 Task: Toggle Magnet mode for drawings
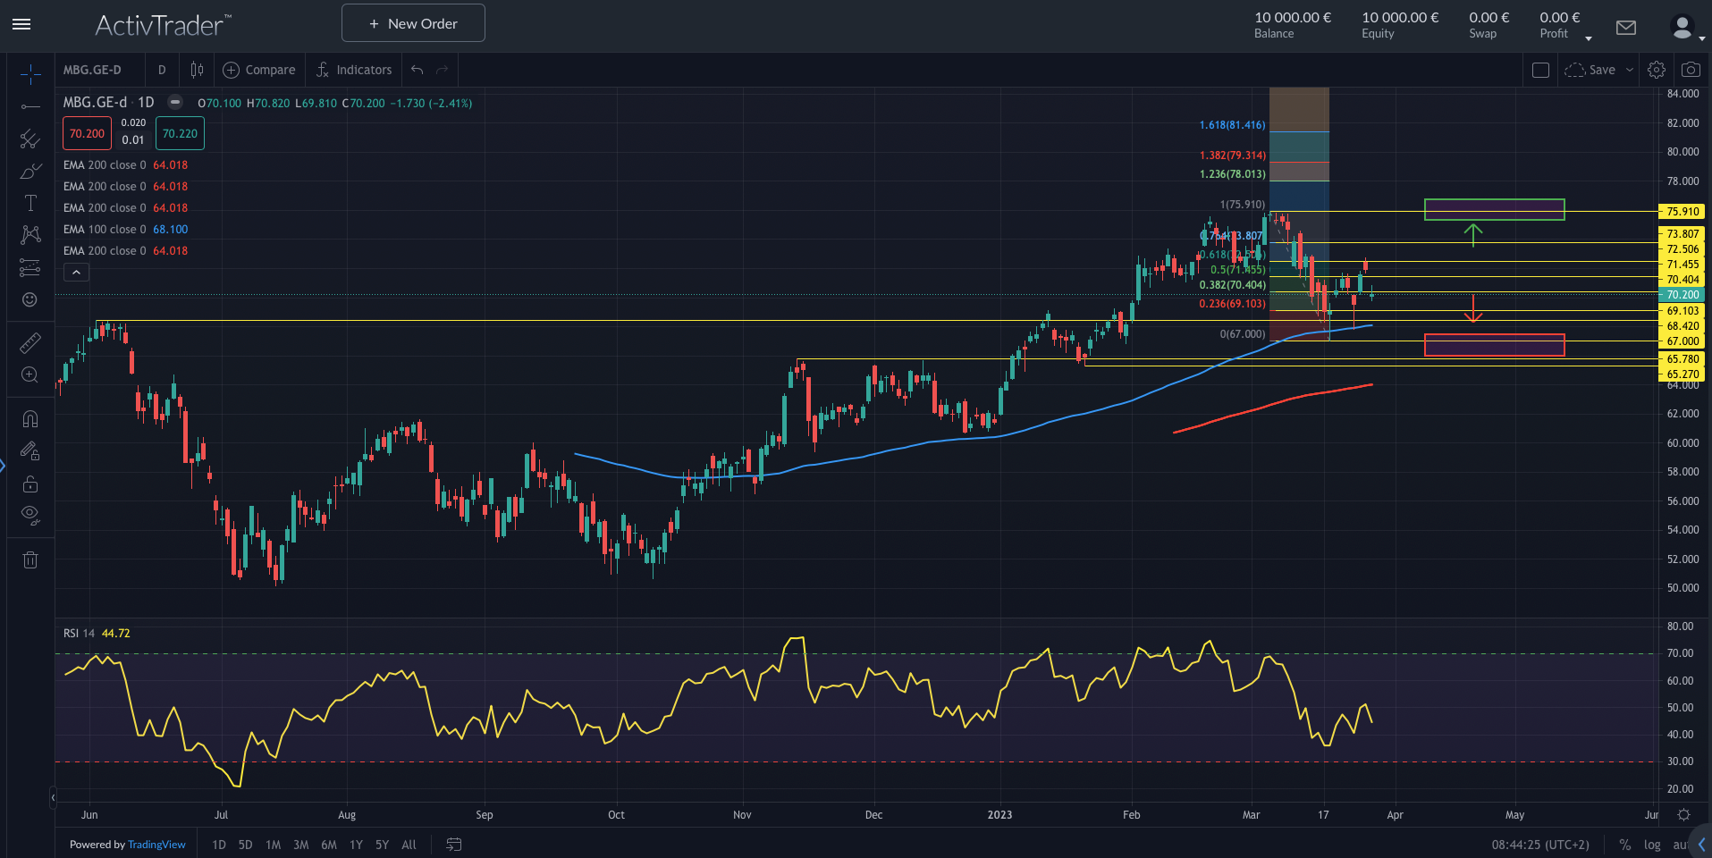point(30,419)
